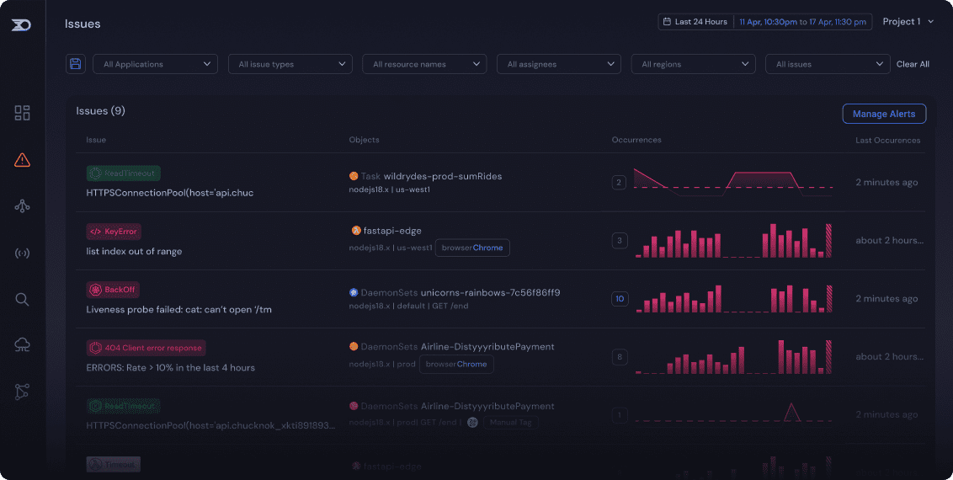This screenshot has height=480, width=953.
Task: Click Clear All filters link
Action: pyautogui.click(x=913, y=64)
